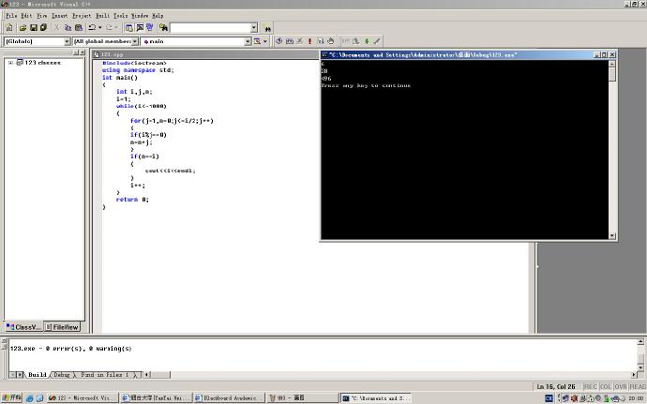Click the output pane scroll-up arrow

coord(640,342)
